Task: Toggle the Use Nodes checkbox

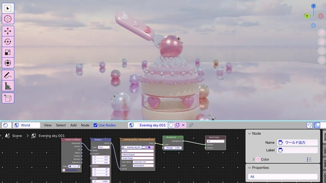Action: pyautogui.click(x=96, y=125)
